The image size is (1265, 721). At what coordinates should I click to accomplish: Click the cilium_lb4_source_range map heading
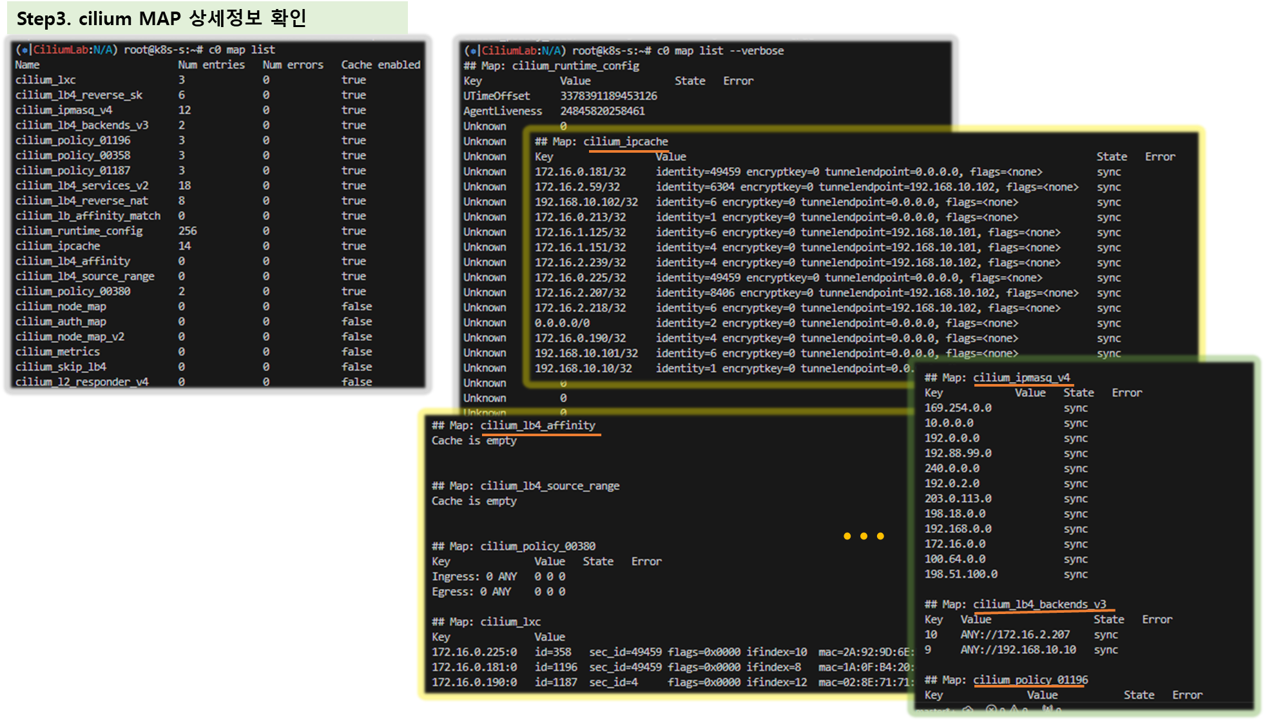(549, 486)
